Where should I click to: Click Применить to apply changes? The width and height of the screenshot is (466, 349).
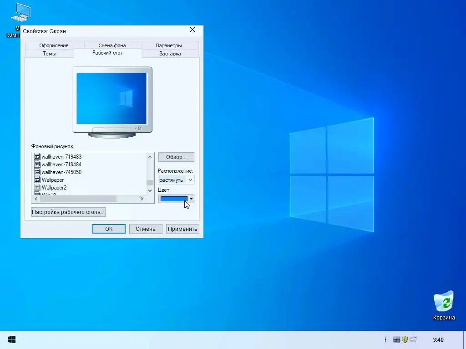[182, 229]
